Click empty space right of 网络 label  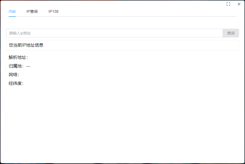[x=108, y=75]
